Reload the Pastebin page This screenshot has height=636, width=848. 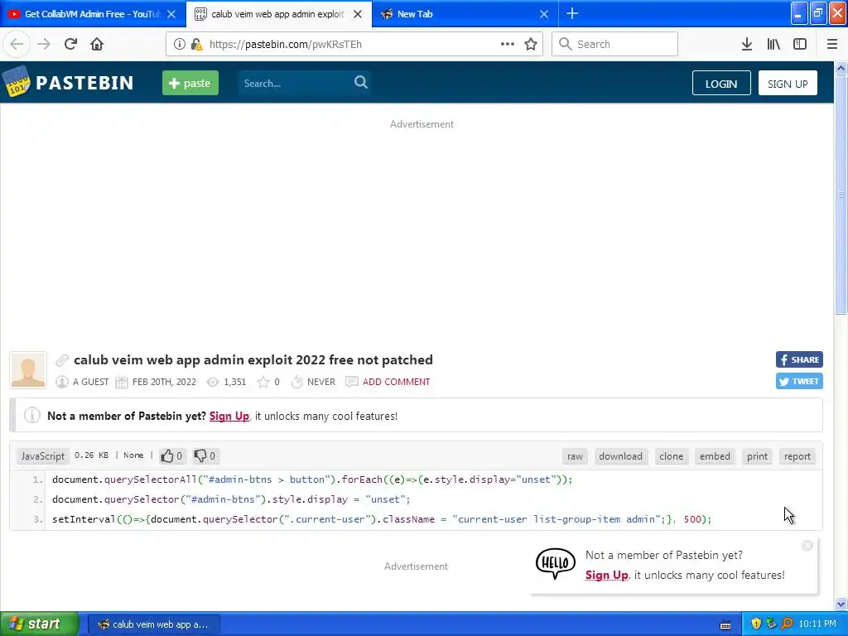coord(70,45)
